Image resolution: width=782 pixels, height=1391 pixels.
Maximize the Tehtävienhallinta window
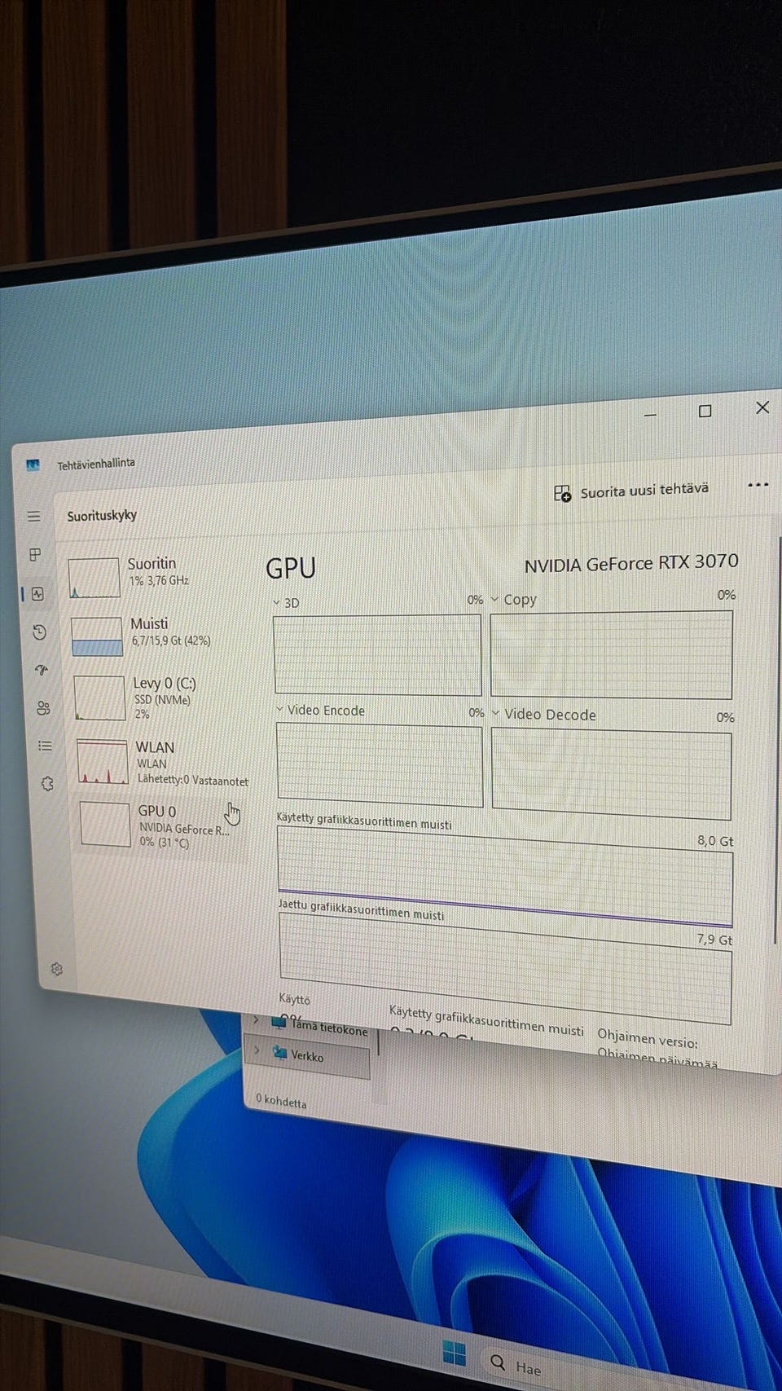(x=705, y=412)
